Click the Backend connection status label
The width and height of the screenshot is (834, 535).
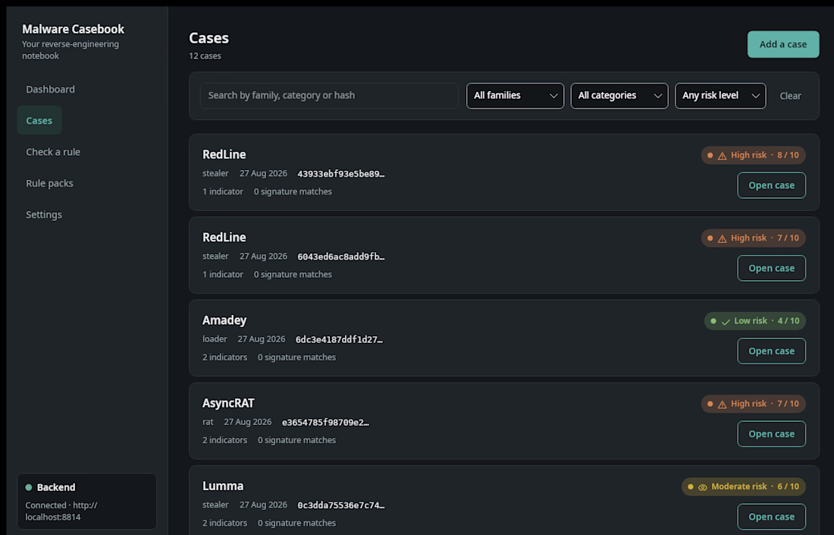coord(56,487)
